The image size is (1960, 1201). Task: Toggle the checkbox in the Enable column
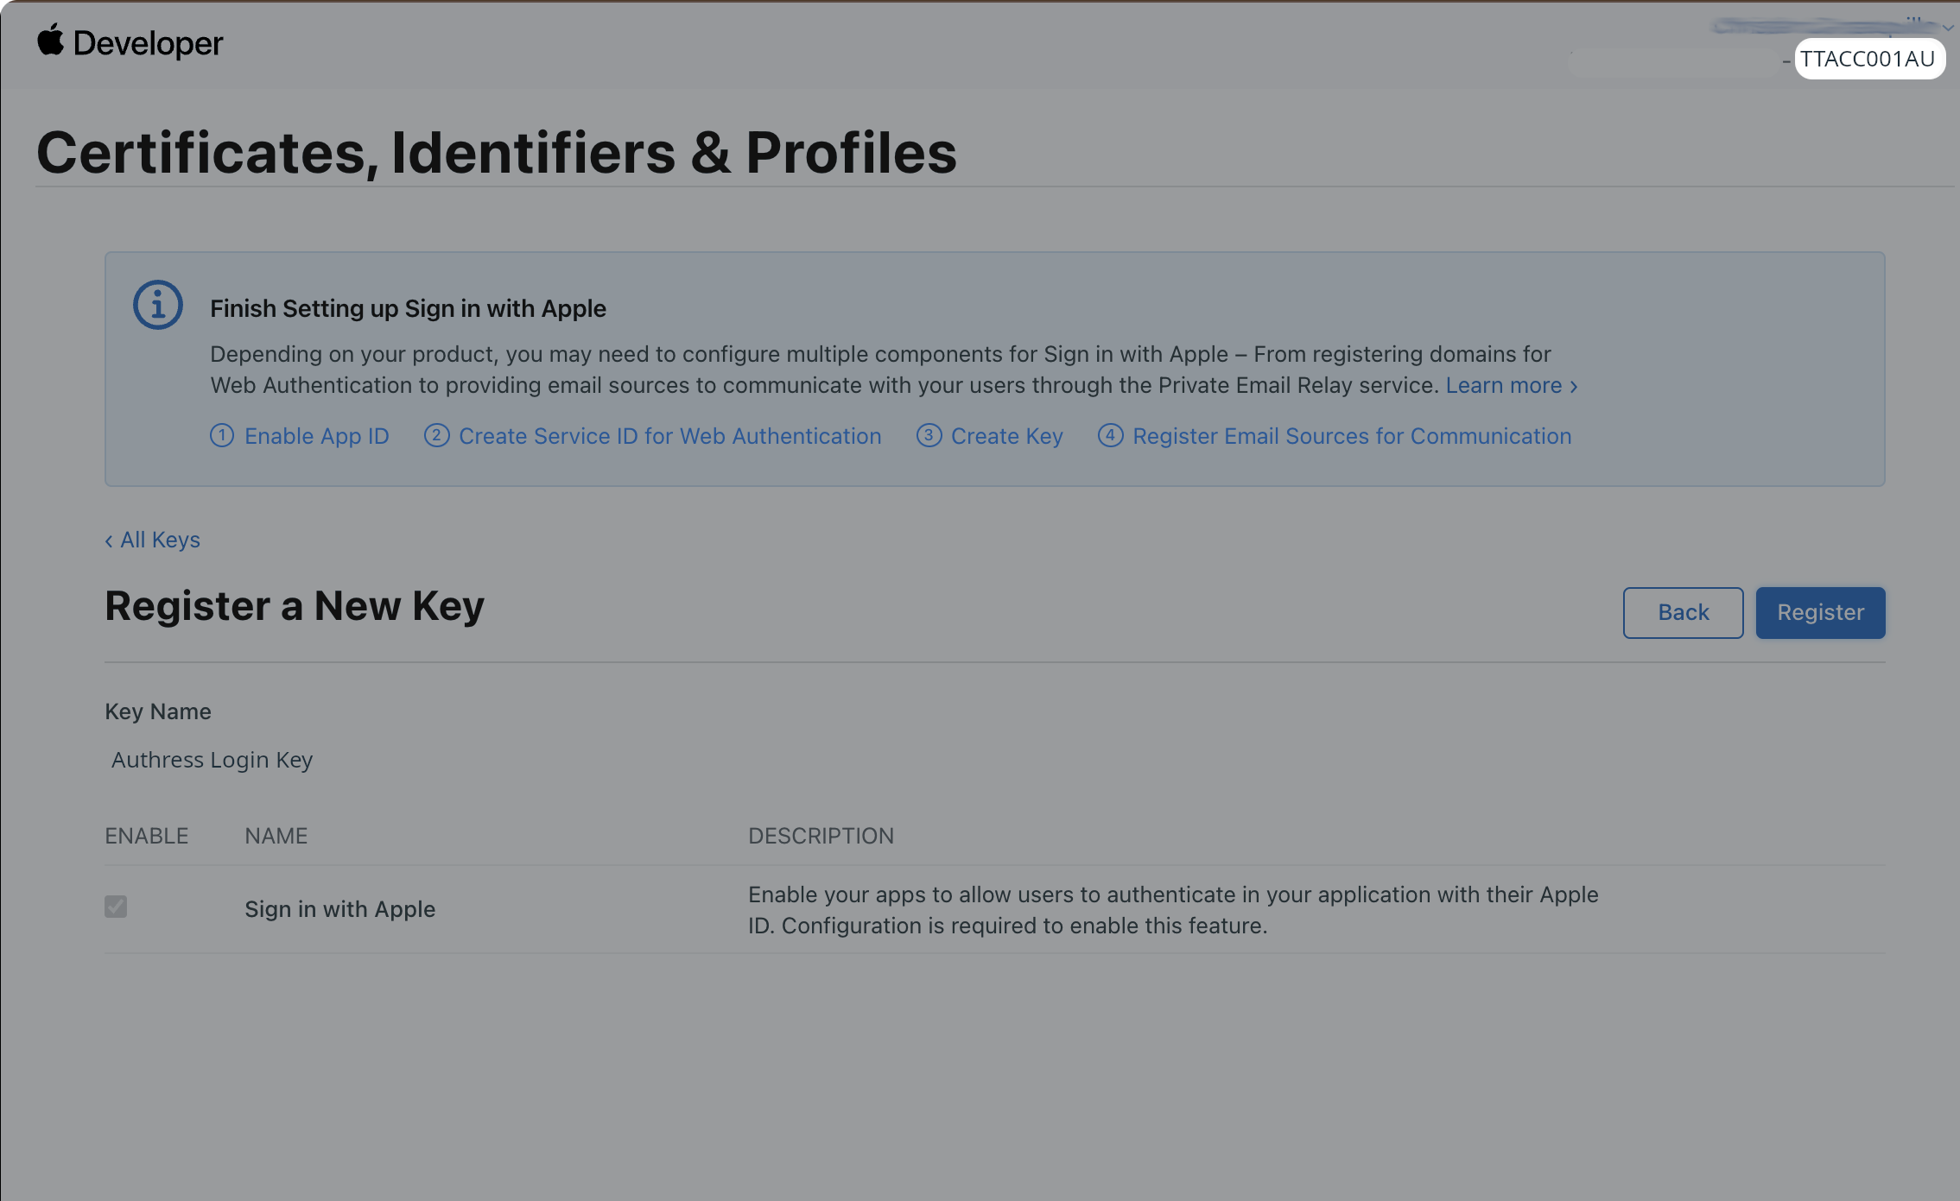[x=116, y=907]
